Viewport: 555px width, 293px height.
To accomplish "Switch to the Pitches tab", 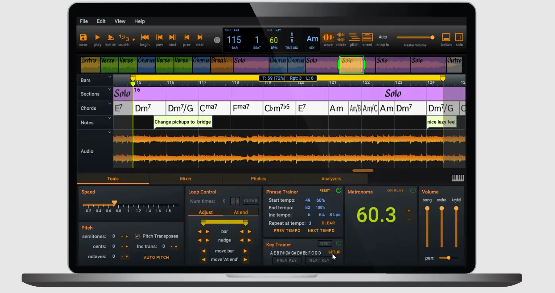I will pos(259,179).
